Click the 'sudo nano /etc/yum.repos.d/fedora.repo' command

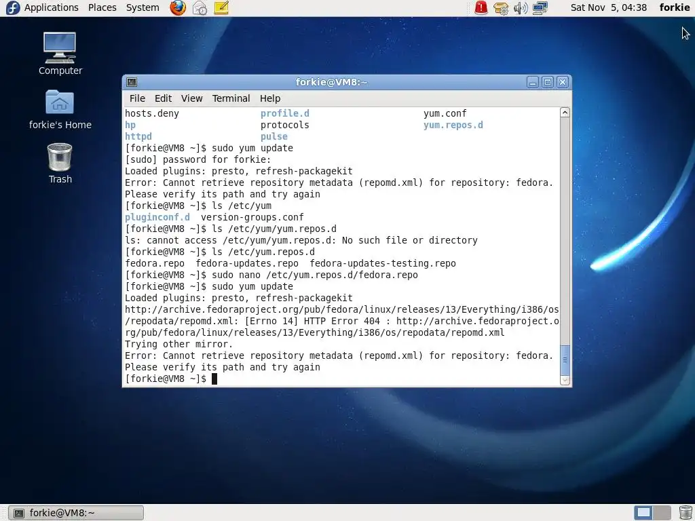tap(315, 275)
